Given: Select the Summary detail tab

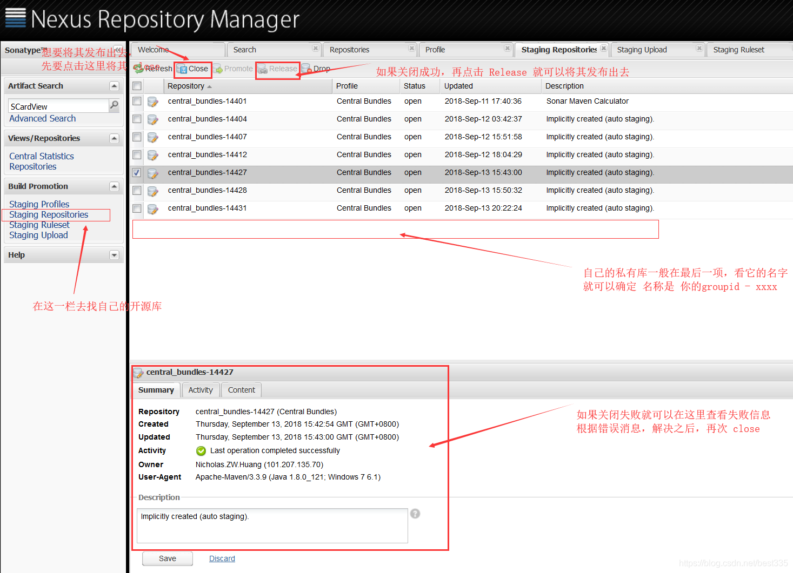Looking at the screenshot, I should pyautogui.click(x=156, y=390).
